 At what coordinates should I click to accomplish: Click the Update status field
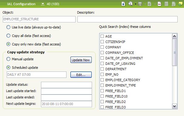(66, 85)
